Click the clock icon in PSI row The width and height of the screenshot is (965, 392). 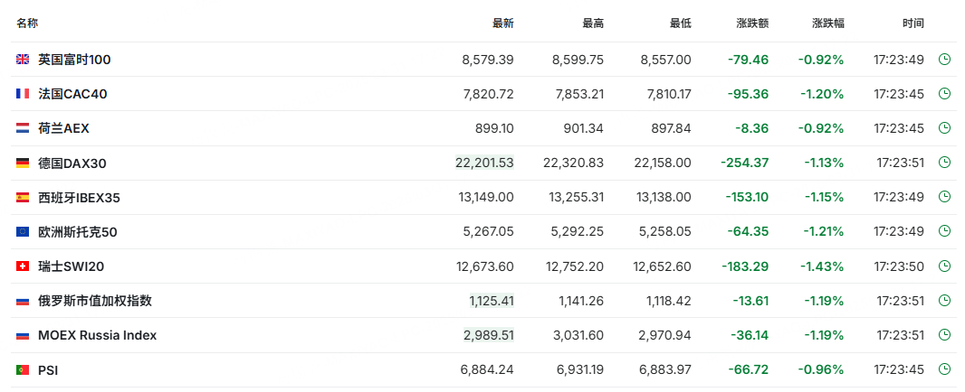[x=944, y=369]
